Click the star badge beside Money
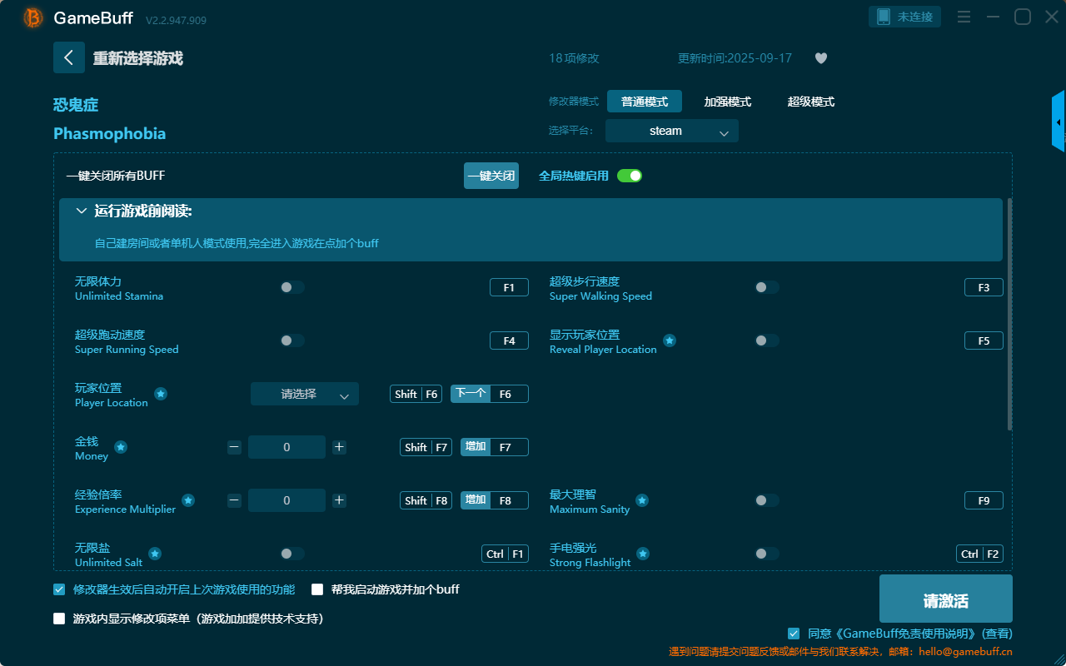Viewport: 1066px width, 666px height. click(121, 447)
